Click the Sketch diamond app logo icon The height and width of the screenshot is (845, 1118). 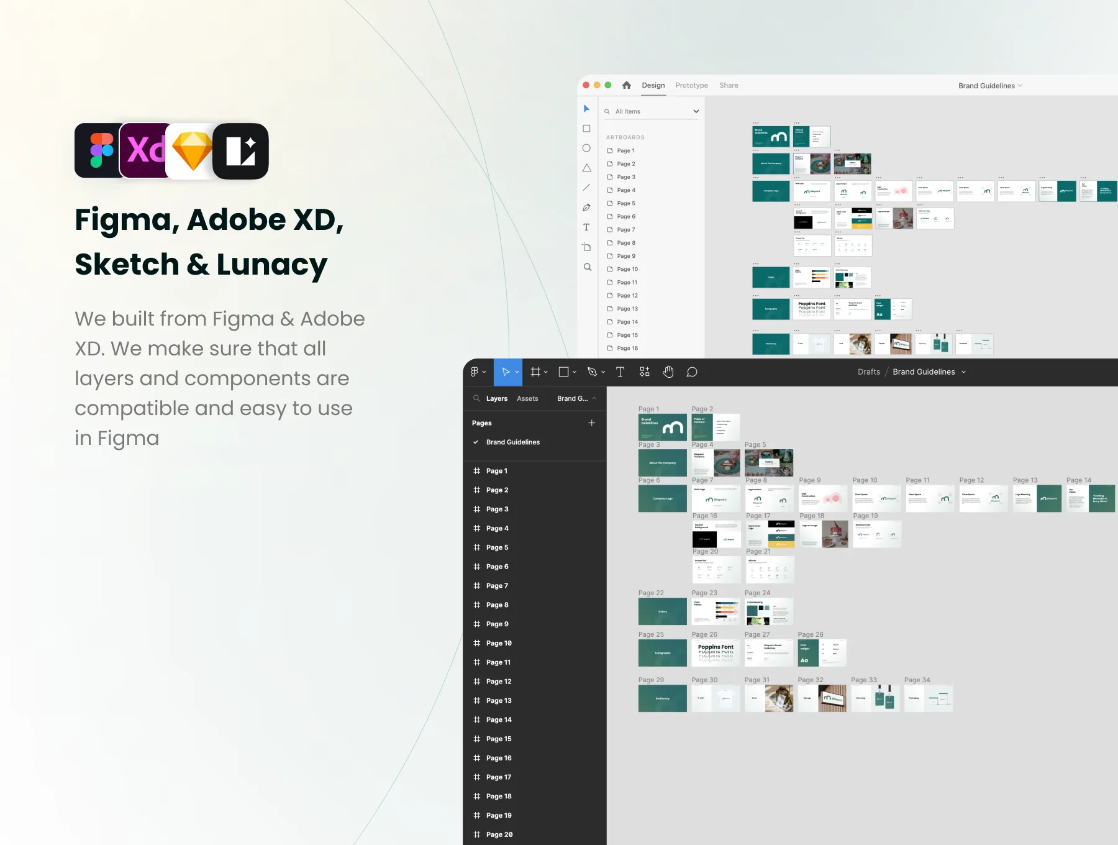click(x=192, y=151)
